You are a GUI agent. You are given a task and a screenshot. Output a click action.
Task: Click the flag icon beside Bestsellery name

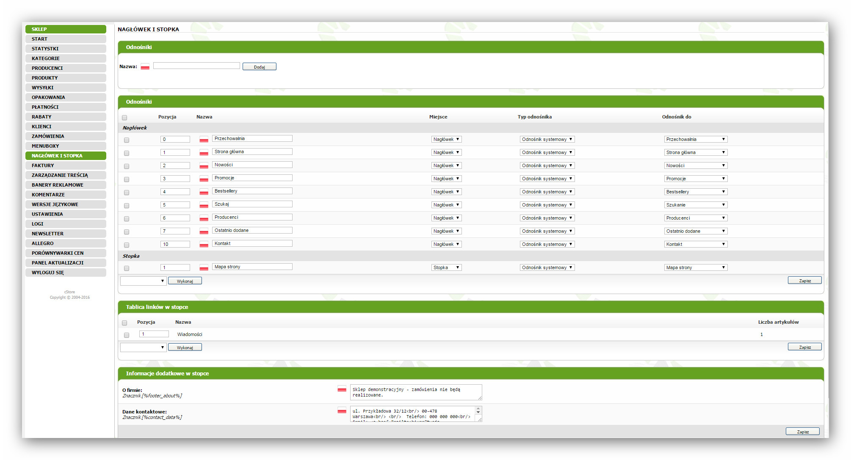[x=204, y=192]
